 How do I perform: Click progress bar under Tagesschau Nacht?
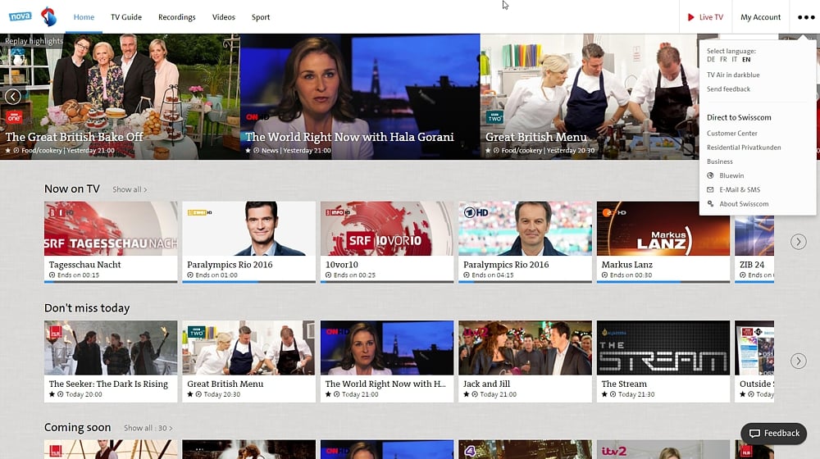click(x=111, y=282)
